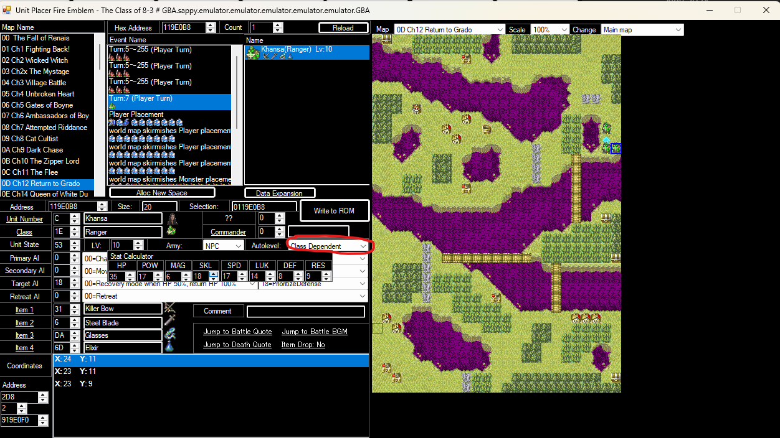Viewport: 780px width, 438px height.
Task: Follow the Jump to Battle BGM link
Action: [315, 332]
